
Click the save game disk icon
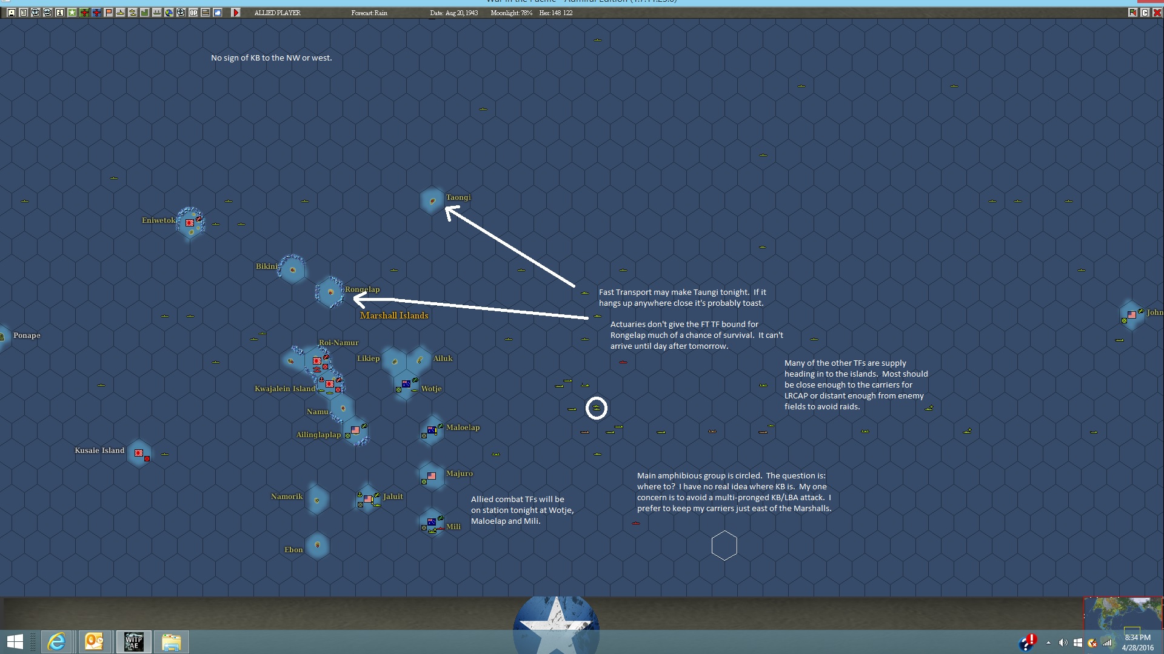[12, 13]
